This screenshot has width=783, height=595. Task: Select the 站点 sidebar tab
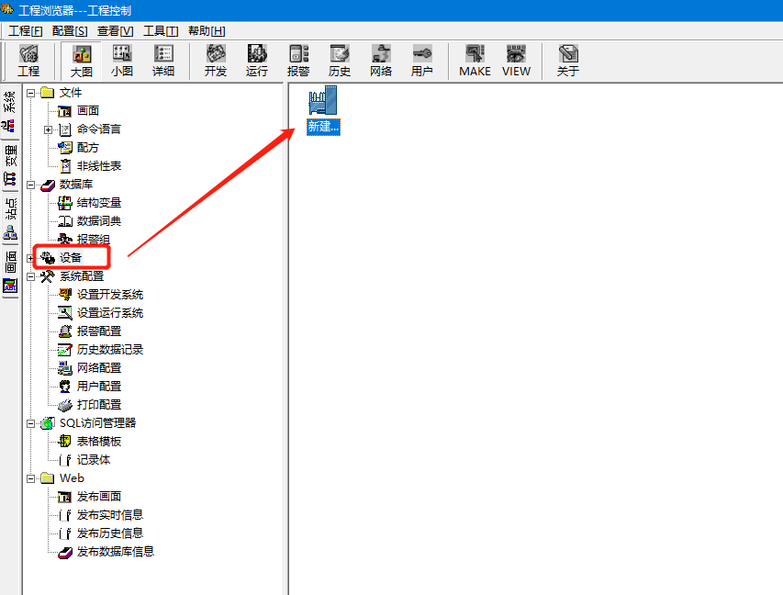coord(10,219)
